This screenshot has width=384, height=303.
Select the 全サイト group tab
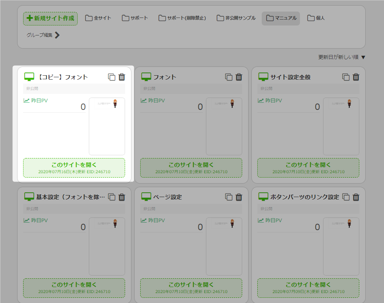tap(98, 18)
